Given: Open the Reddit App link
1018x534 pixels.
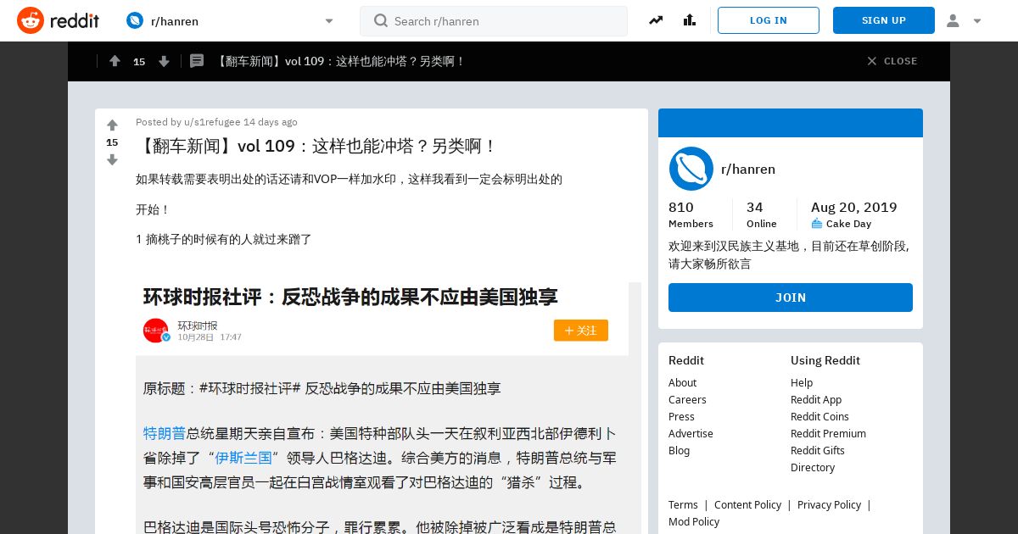Looking at the screenshot, I should pos(816,399).
